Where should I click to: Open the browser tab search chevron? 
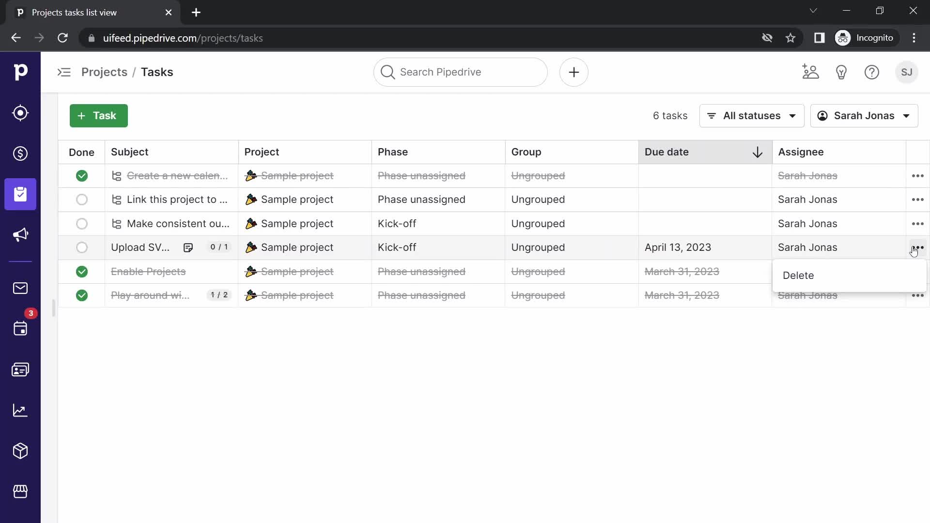[x=813, y=11]
